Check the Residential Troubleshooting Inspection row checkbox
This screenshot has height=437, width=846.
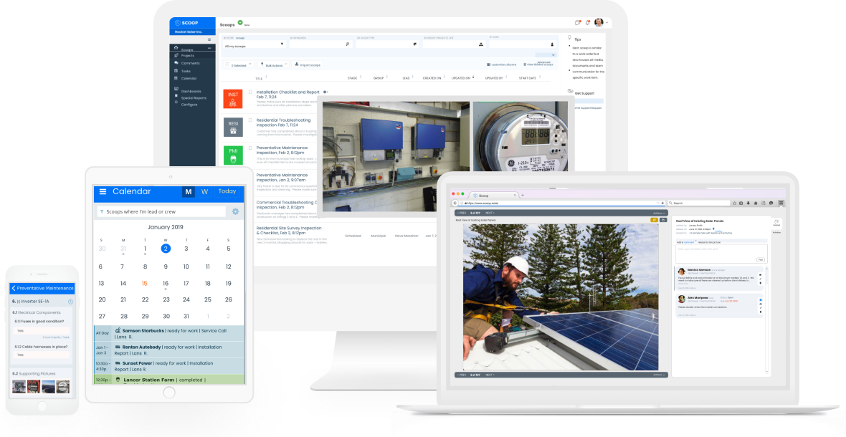pyautogui.click(x=250, y=120)
